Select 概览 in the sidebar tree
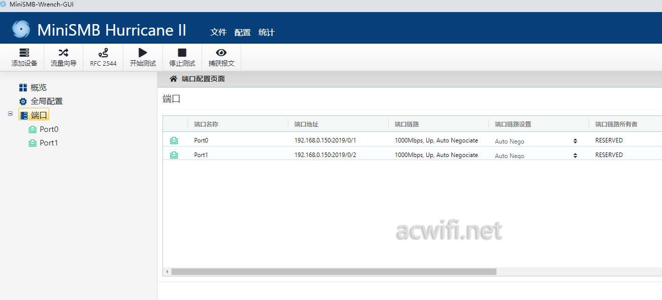This screenshot has width=662, height=300. point(39,88)
